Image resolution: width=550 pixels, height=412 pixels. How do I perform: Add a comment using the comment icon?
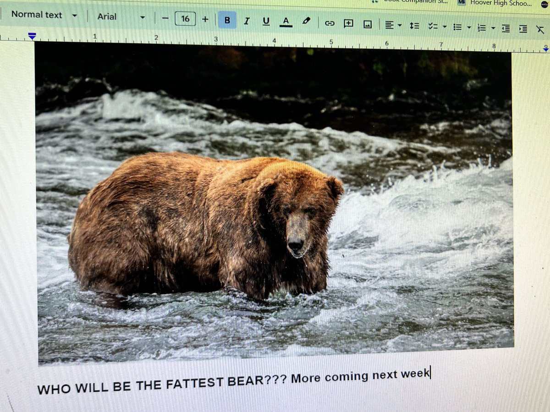click(348, 24)
